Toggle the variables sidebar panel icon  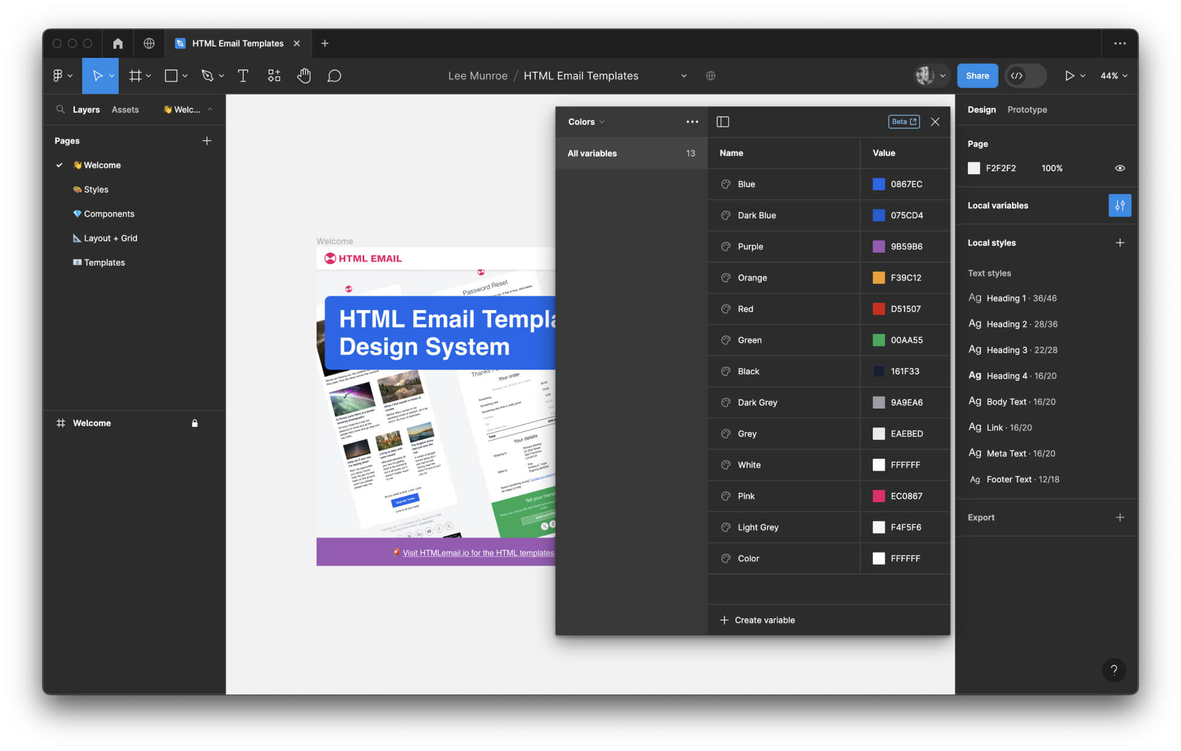point(723,122)
